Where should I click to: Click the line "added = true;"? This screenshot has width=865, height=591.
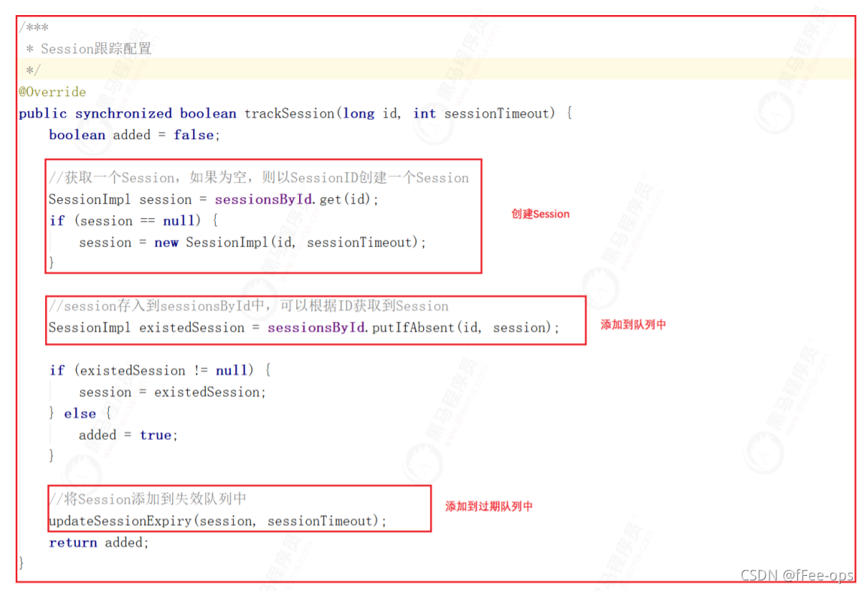tap(128, 435)
